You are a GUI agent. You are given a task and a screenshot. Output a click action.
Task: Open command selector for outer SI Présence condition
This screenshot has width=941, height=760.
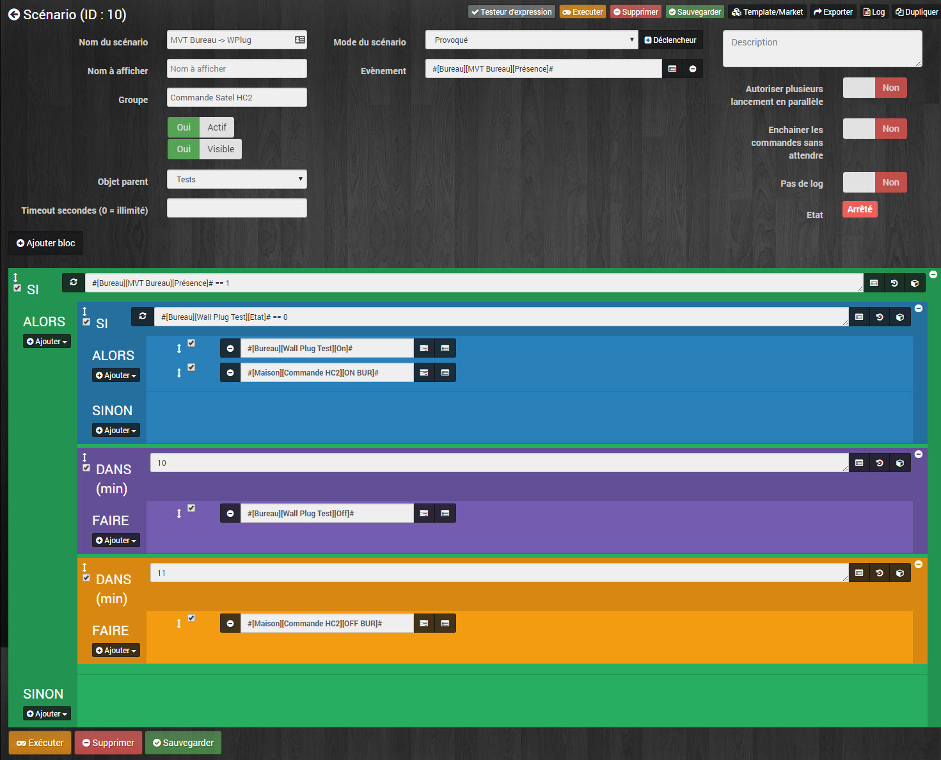874,283
